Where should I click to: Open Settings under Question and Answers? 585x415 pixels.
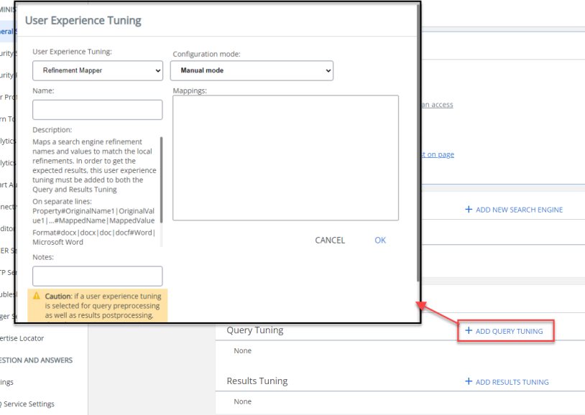[7, 382]
